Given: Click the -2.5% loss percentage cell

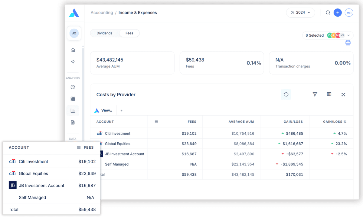Looking at the screenshot, I should [341, 154].
